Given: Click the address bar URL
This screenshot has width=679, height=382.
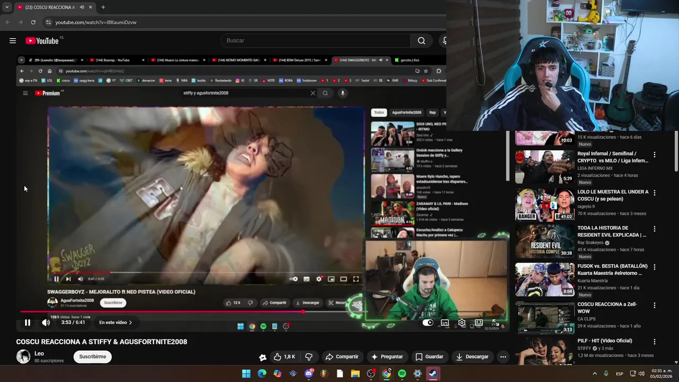Looking at the screenshot, I should pyautogui.click(x=96, y=22).
